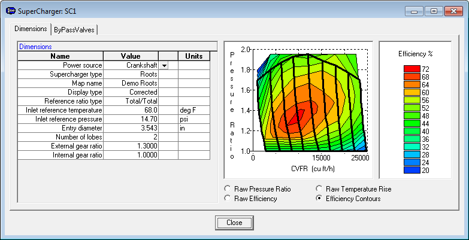This screenshot has width=469, height=240.
Task: Click the dark blue 20 efficiency legend swatch
Action: [x=412, y=170]
